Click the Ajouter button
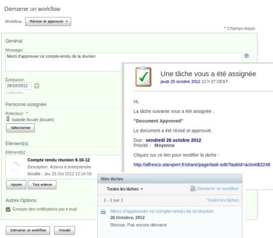 tap(16, 185)
